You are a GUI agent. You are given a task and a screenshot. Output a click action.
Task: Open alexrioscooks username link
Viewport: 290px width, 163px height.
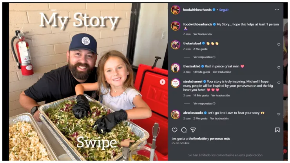point(193,113)
